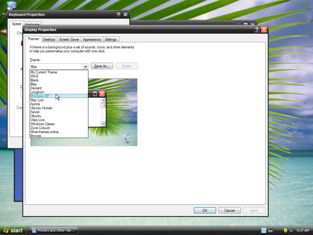Click preview window scrollbar down arrow
The image size is (313, 235).
pyautogui.click(x=103, y=124)
